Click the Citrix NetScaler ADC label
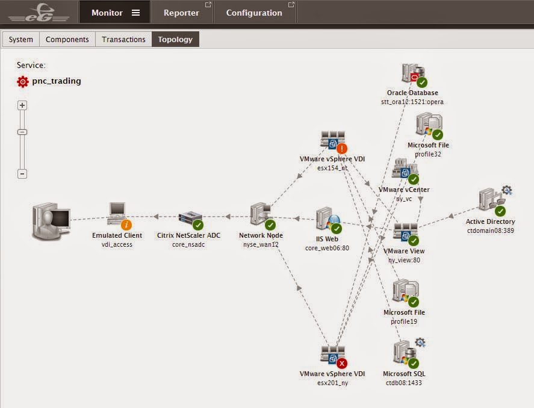 pos(188,235)
